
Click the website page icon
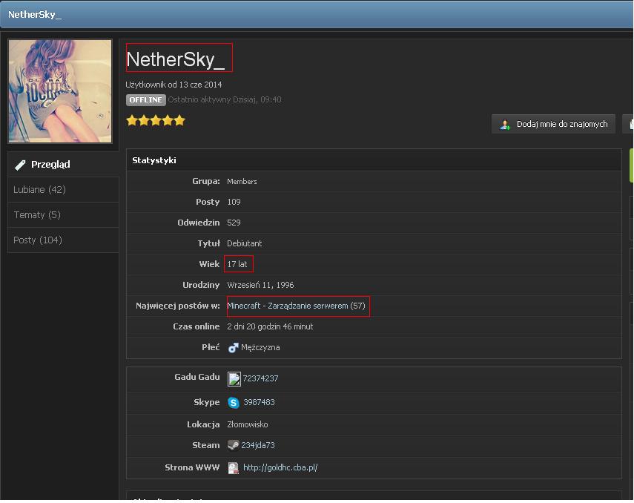(234, 468)
